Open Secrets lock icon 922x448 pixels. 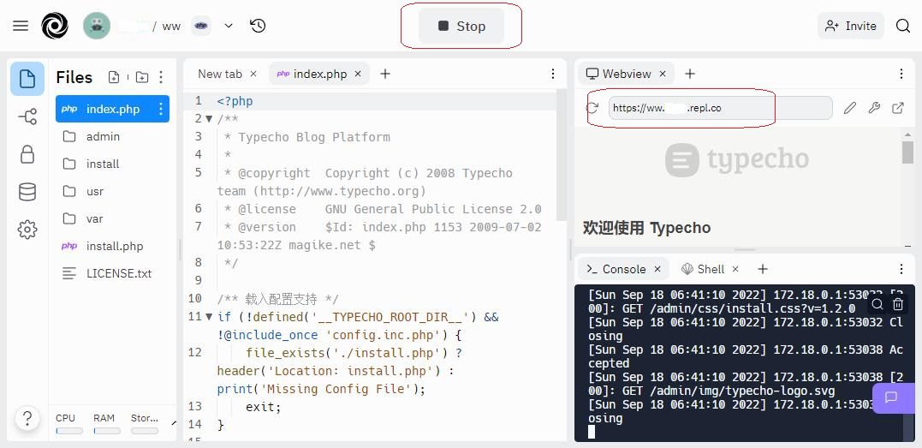click(x=27, y=154)
